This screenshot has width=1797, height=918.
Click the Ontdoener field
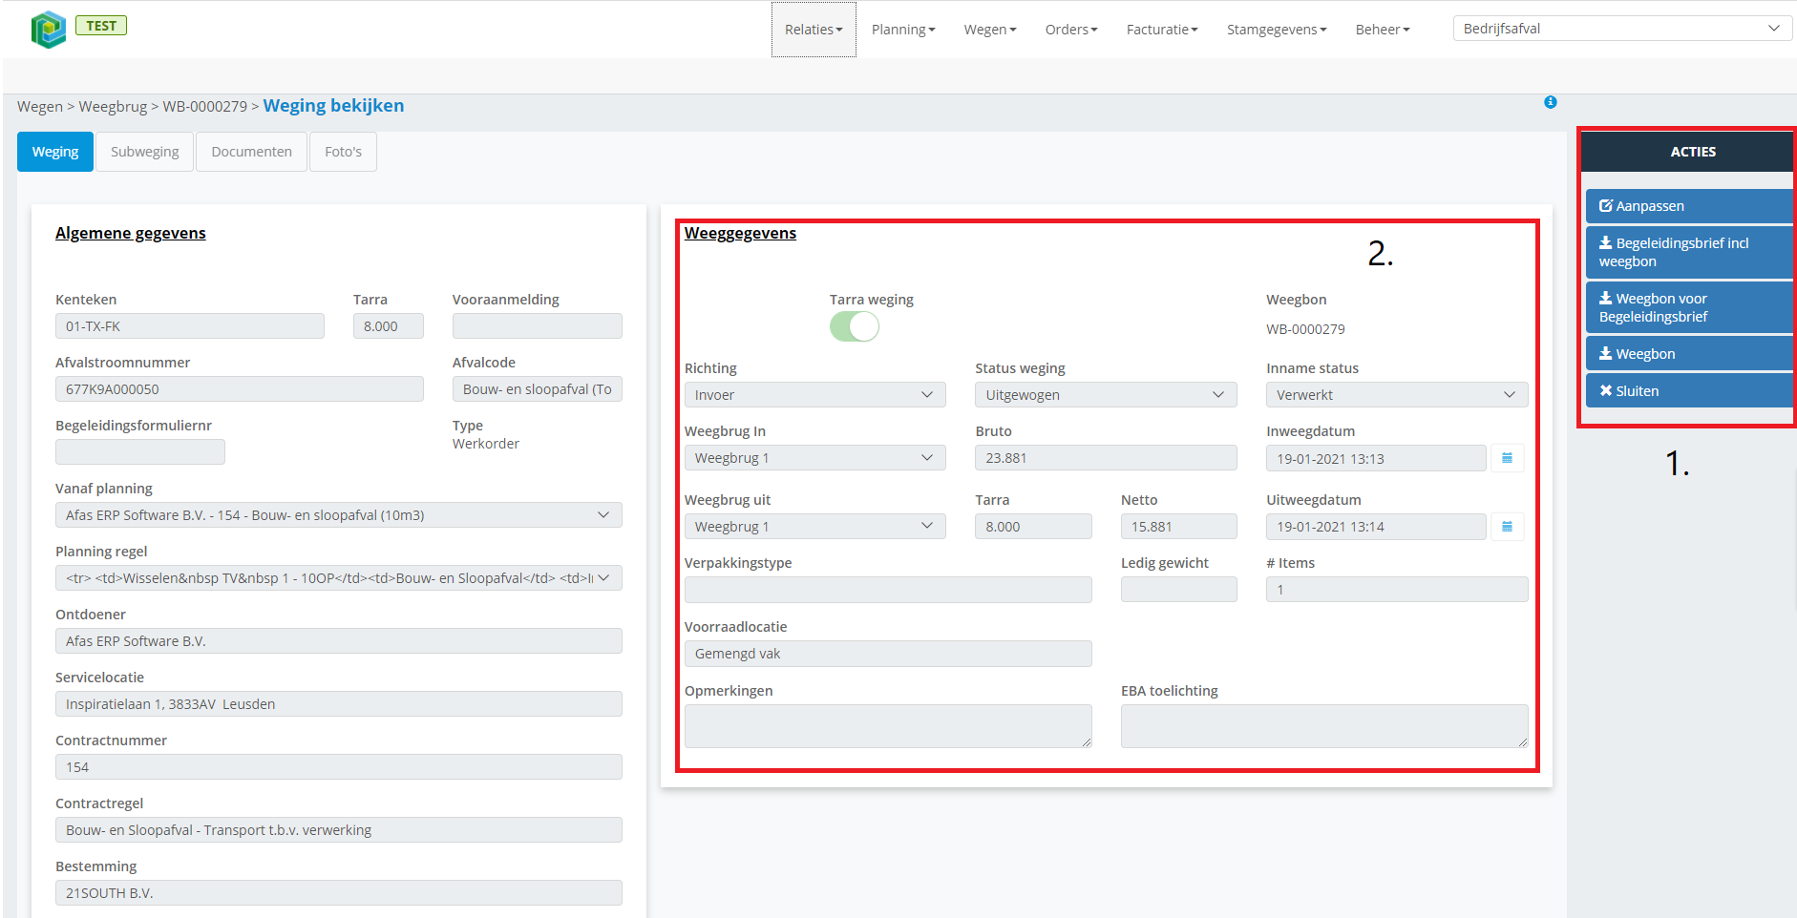[339, 641]
